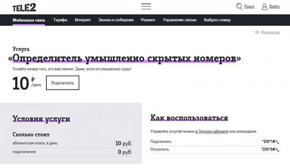Click the Распечатать link
This screenshot has width=290, height=168.
[270, 32]
